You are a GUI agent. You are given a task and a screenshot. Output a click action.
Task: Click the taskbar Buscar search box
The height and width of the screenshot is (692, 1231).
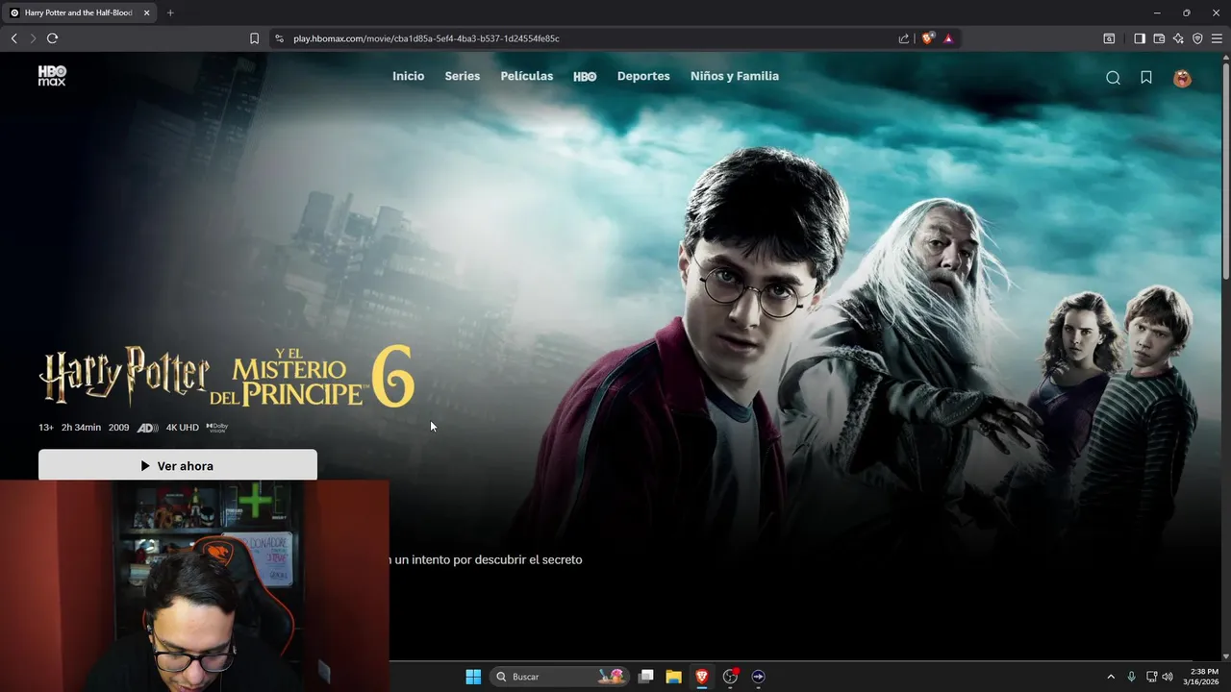tap(560, 677)
